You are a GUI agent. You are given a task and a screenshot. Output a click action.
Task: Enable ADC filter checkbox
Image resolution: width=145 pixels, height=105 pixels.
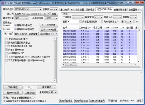tap(134, 21)
